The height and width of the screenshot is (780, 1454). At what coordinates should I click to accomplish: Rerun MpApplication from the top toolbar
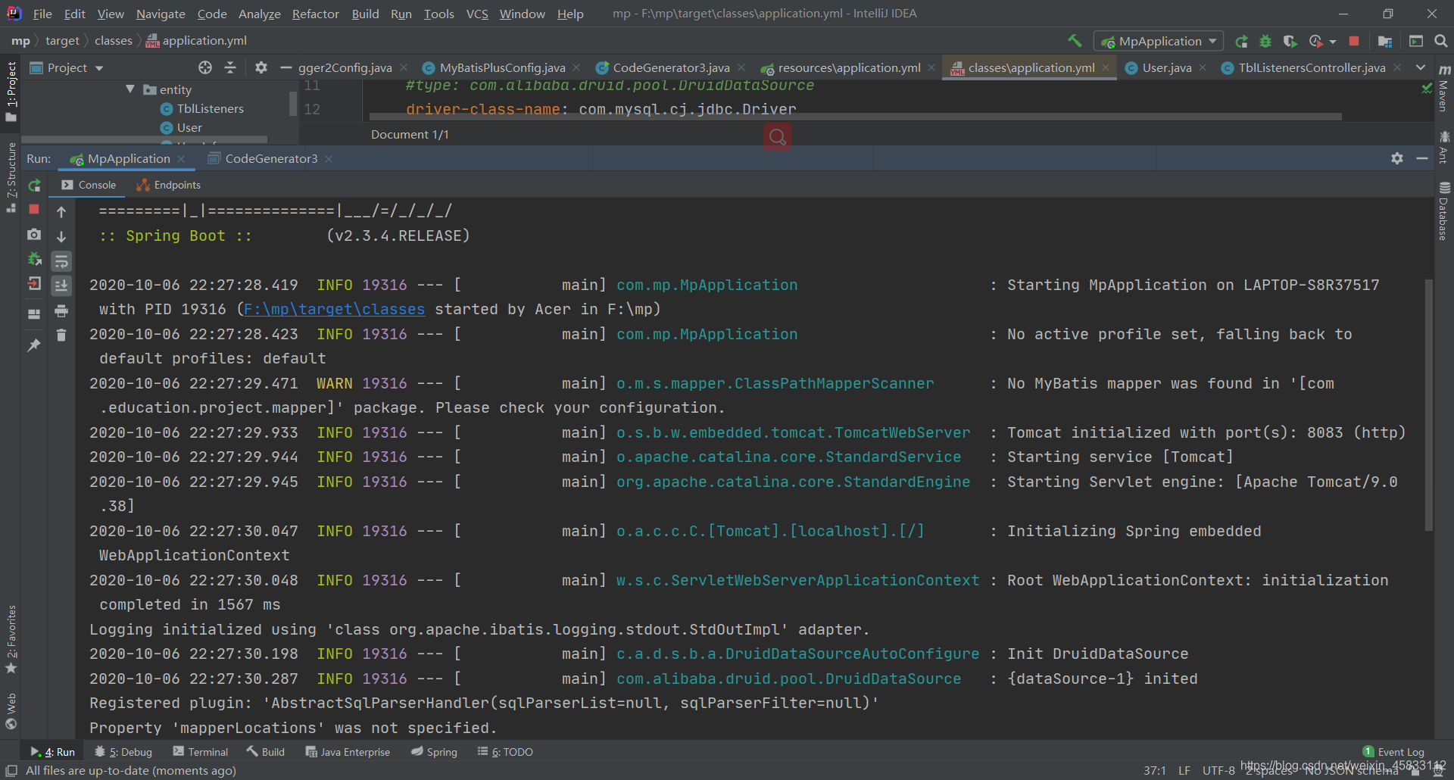pos(1241,41)
